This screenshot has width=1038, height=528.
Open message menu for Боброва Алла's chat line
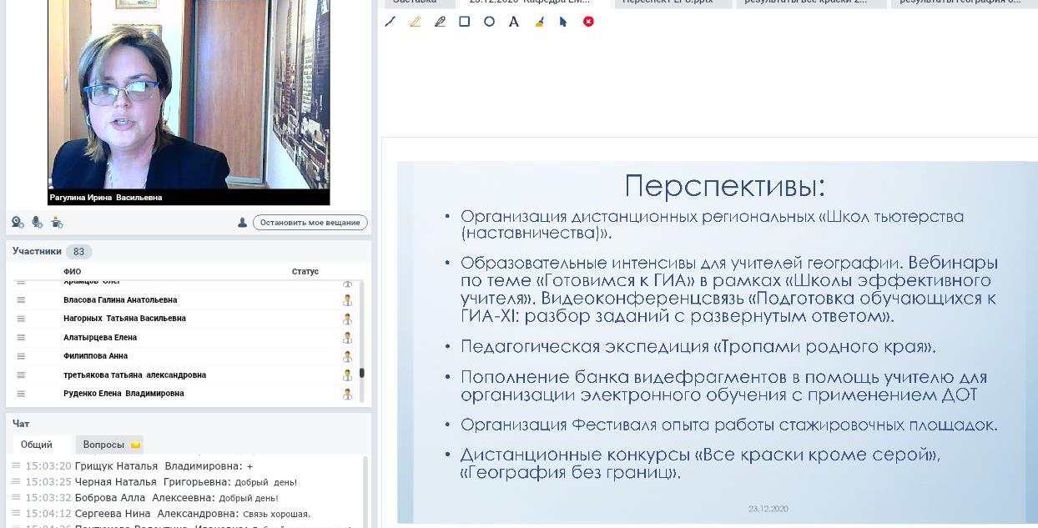[x=17, y=497]
